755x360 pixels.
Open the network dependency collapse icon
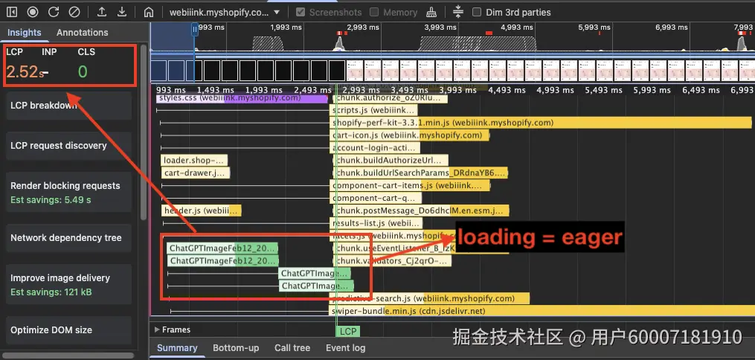[x=458, y=12]
